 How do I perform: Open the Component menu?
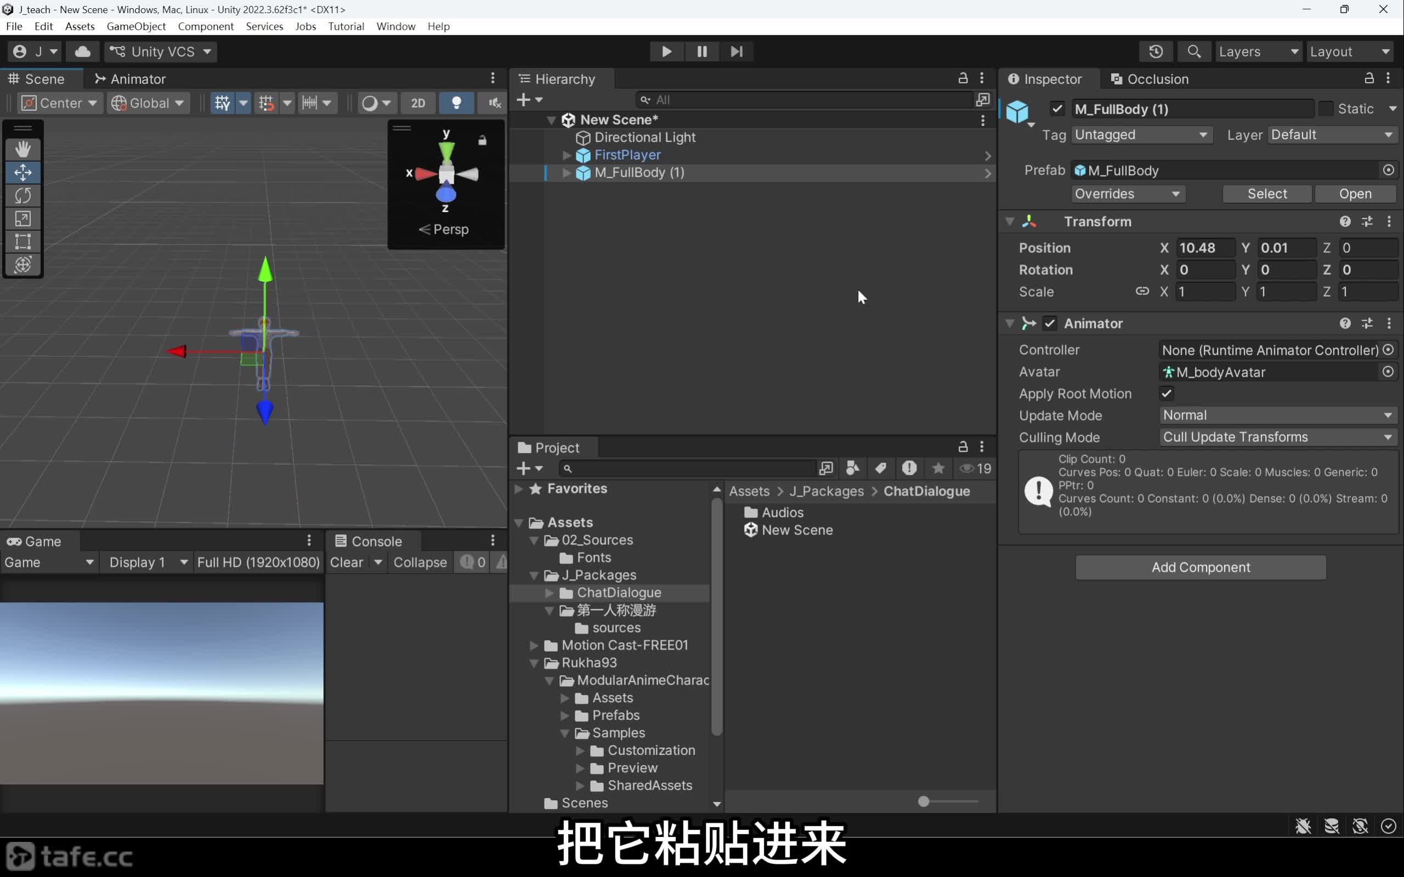(206, 26)
